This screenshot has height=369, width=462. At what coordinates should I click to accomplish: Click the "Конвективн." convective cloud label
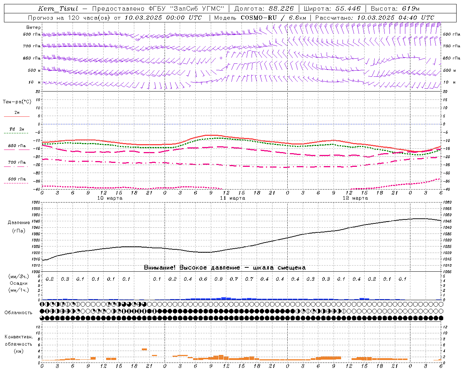point(18,337)
